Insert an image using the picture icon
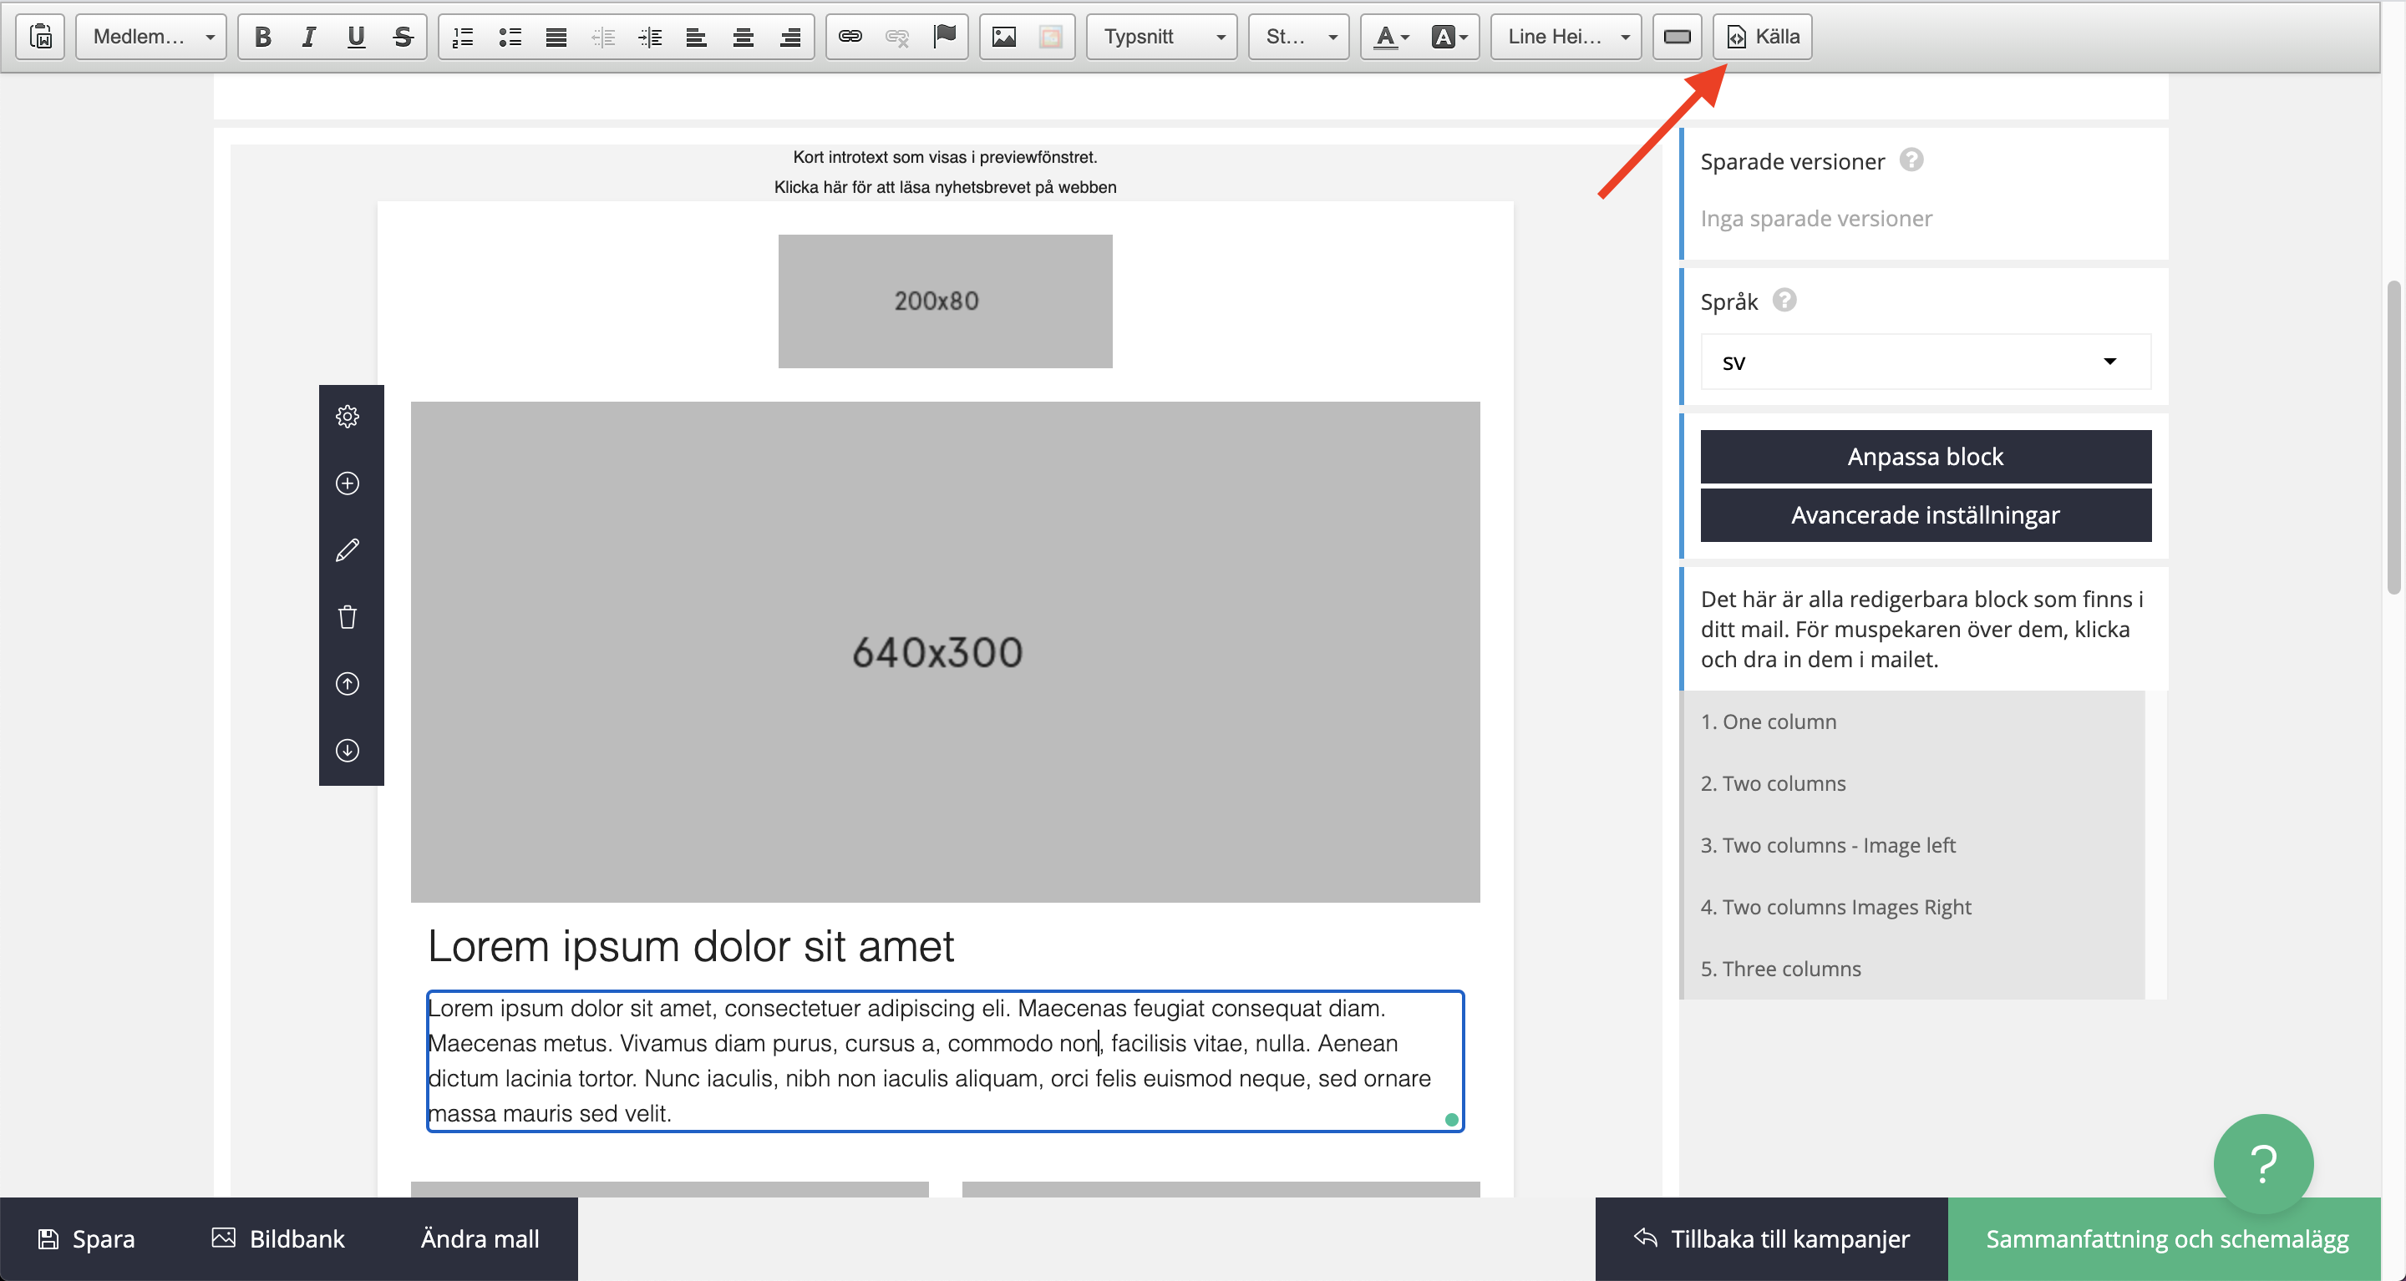This screenshot has height=1281, width=2406. tap(1004, 37)
